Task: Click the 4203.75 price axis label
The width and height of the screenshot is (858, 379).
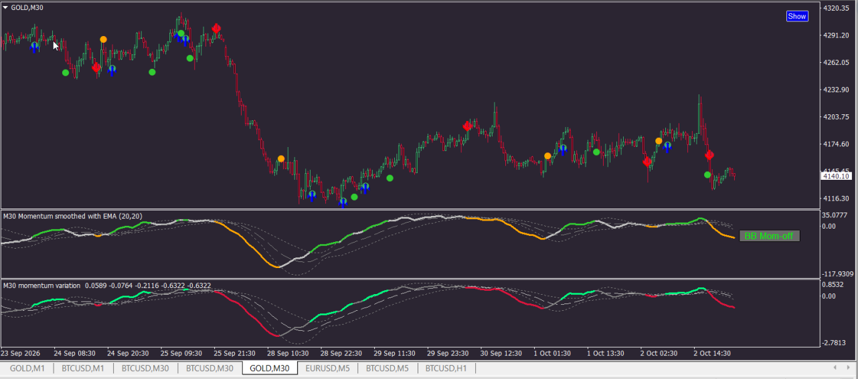Action: click(836, 117)
